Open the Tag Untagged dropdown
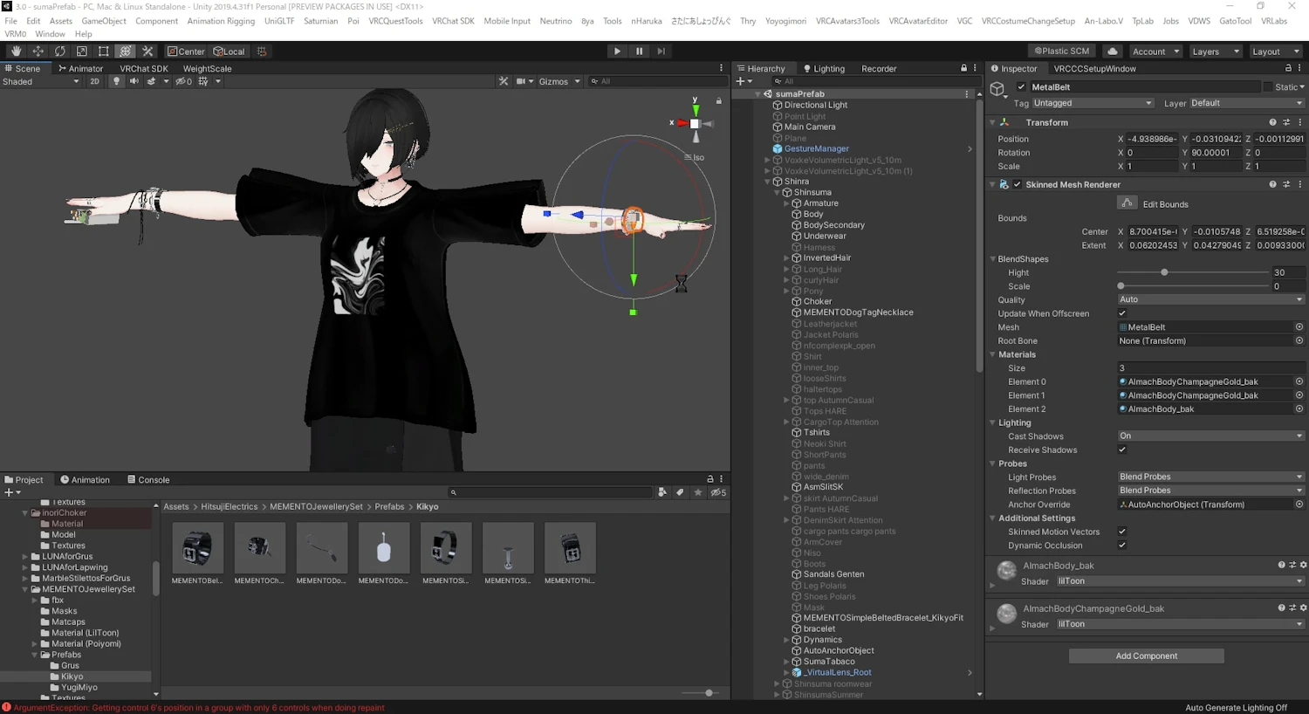 pos(1093,103)
